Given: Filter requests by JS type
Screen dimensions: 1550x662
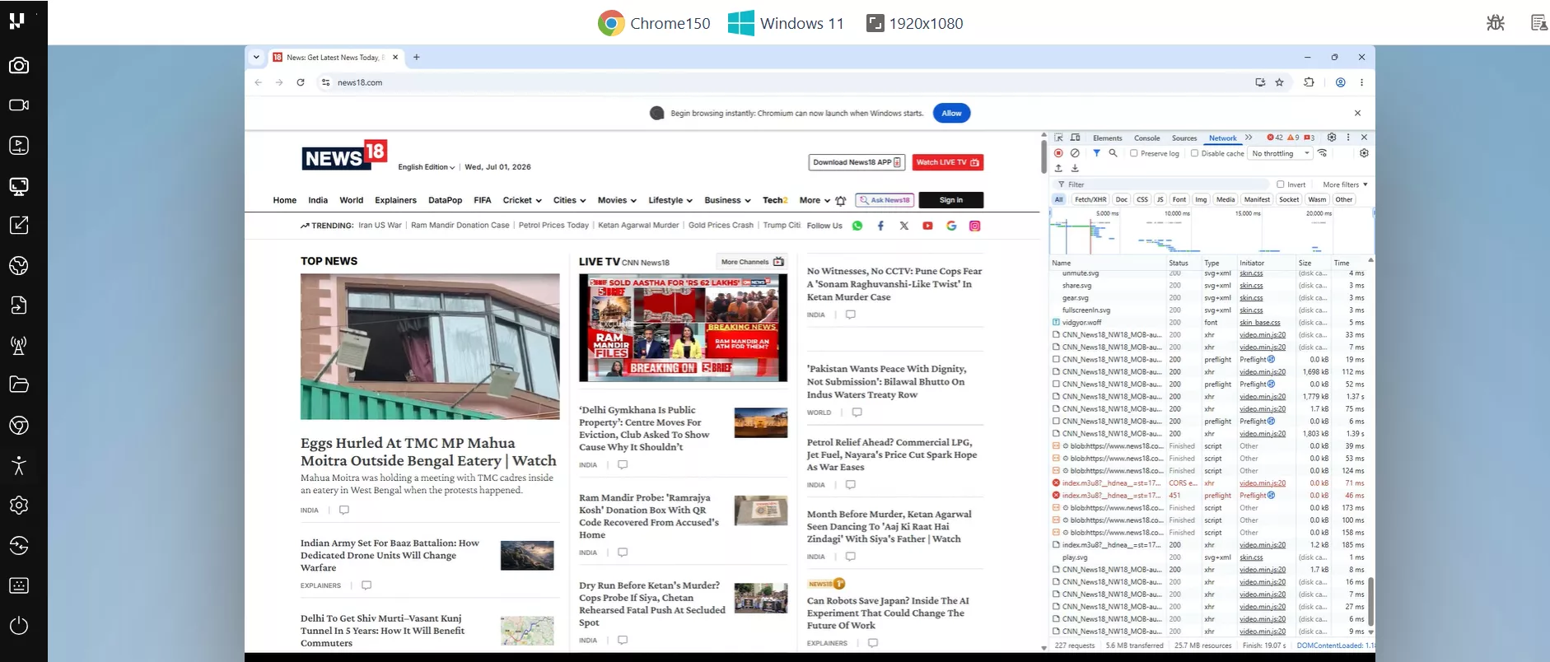Looking at the screenshot, I should click(x=1160, y=199).
